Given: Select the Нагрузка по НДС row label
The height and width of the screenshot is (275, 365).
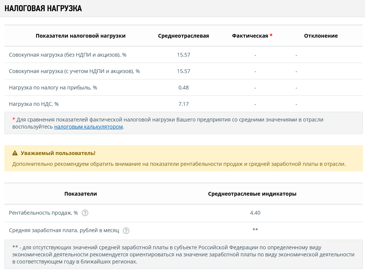Looking at the screenshot, I should point(34,104).
